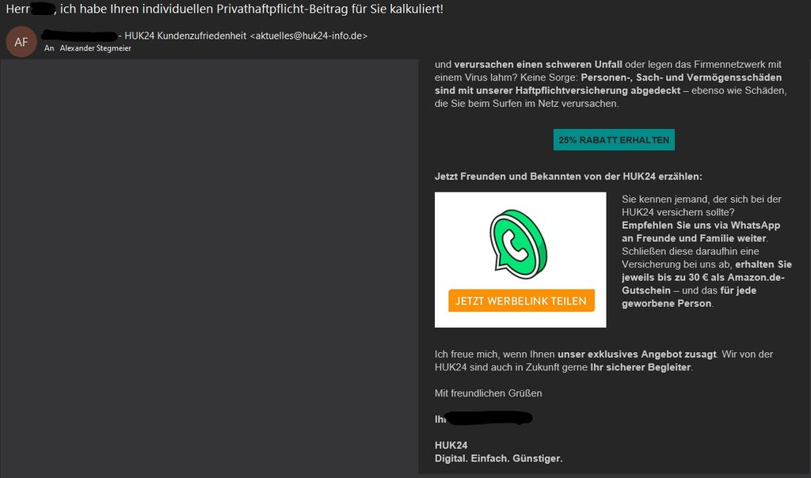Click the white WhatsApp promo image card
The width and height of the screenshot is (811, 478).
pyautogui.click(x=520, y=260)
